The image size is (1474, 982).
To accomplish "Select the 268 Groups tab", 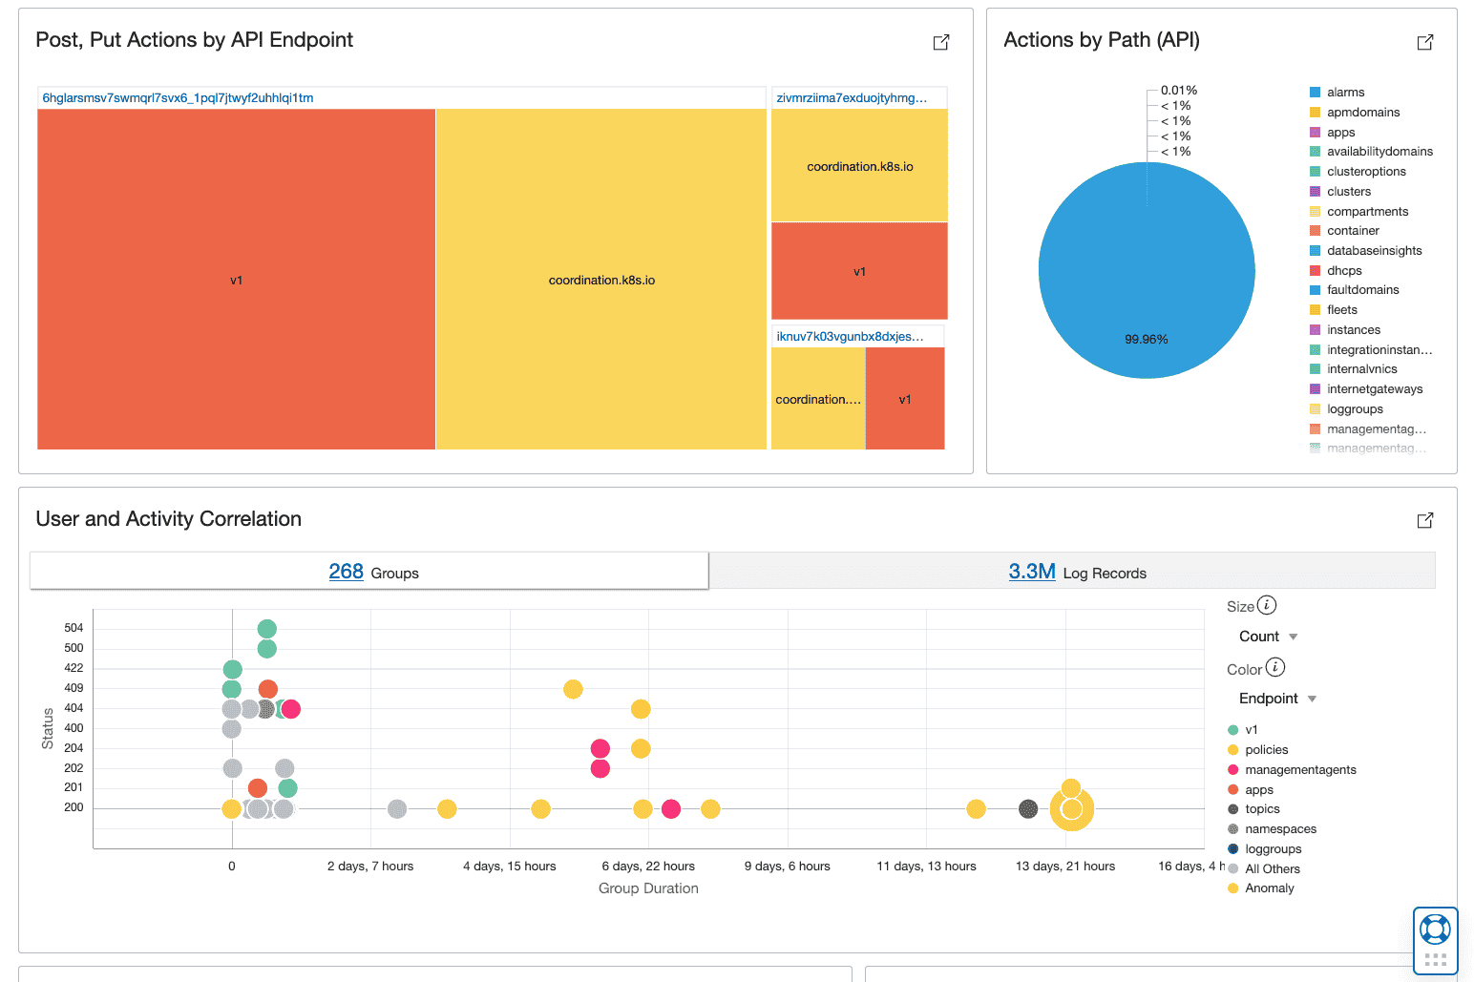I will [369, 572].
